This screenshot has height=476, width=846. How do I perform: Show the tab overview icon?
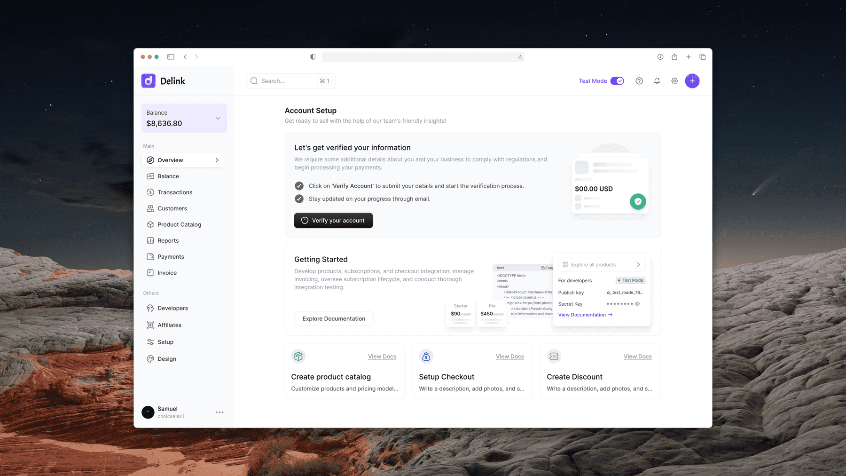coord(703,57)
